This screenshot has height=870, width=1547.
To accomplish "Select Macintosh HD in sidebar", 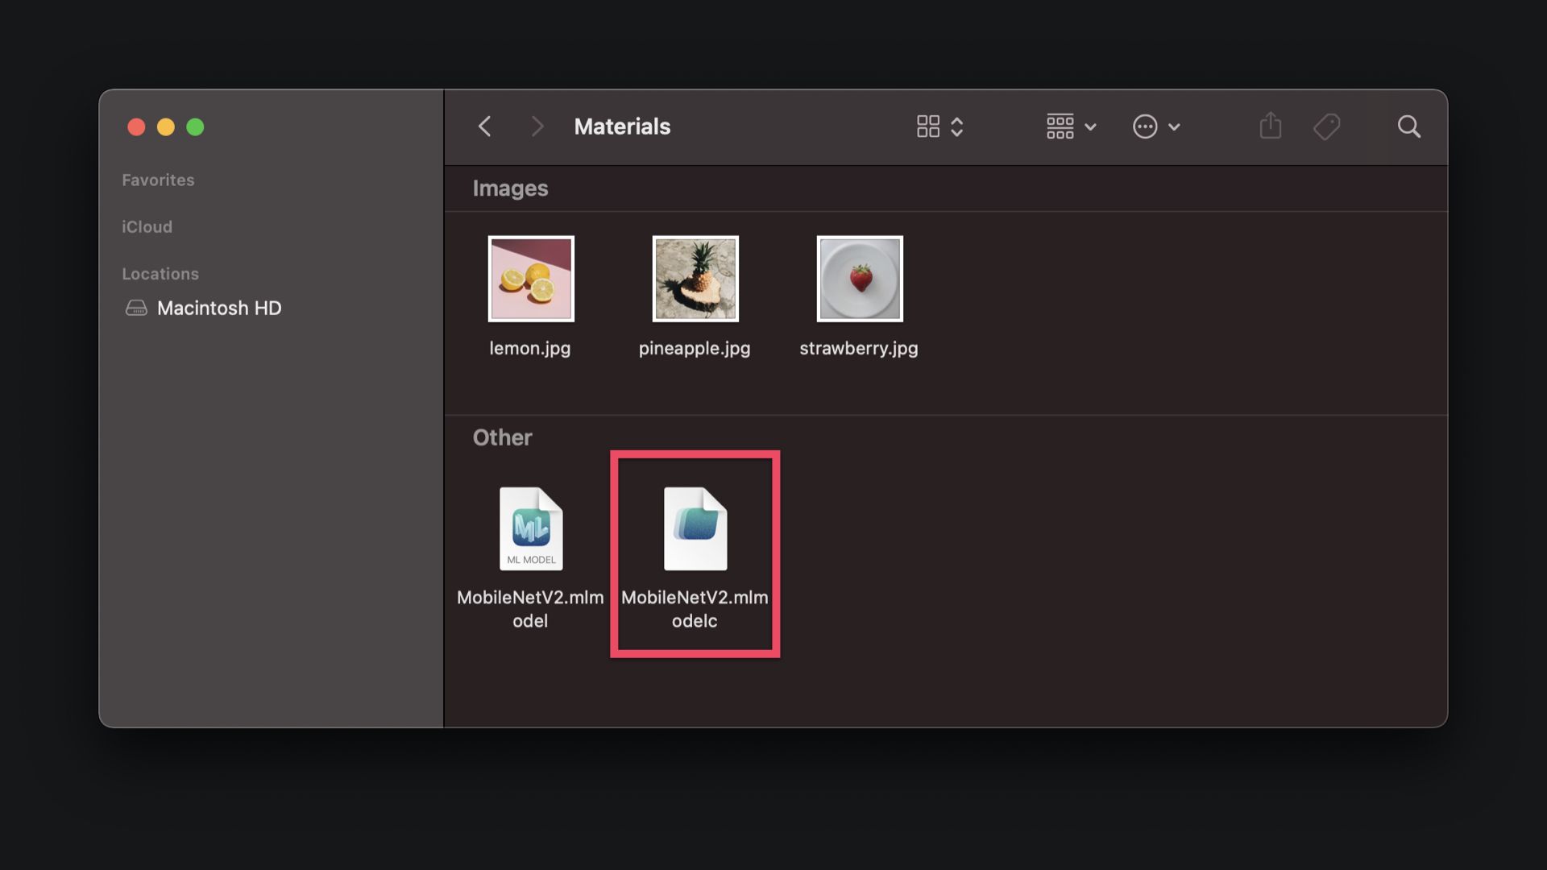I will tap(218, 308).
